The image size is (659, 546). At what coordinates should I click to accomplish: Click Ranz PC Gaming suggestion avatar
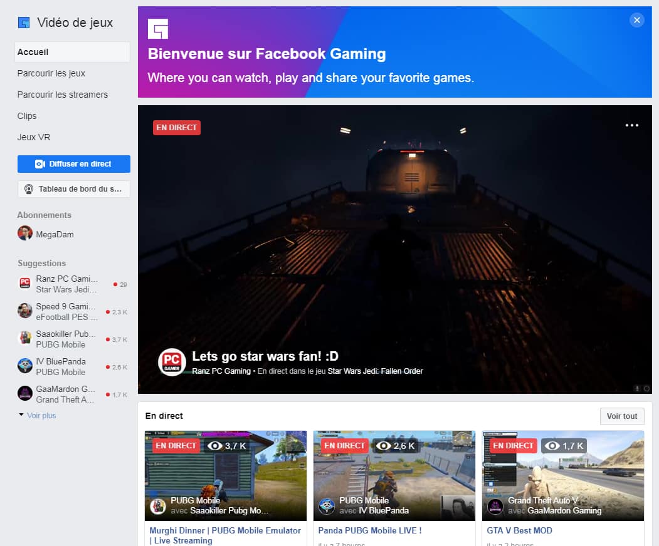coord(25,283)
